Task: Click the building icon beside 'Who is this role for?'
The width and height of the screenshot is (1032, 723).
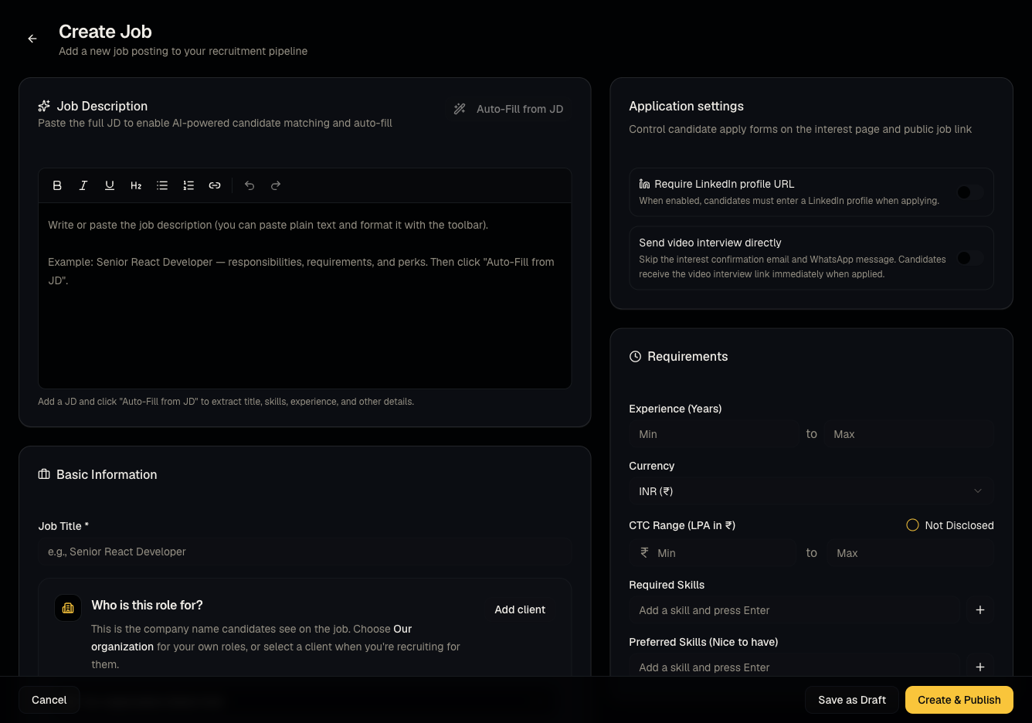Action: pyautogui.click(x=68, y=608)
